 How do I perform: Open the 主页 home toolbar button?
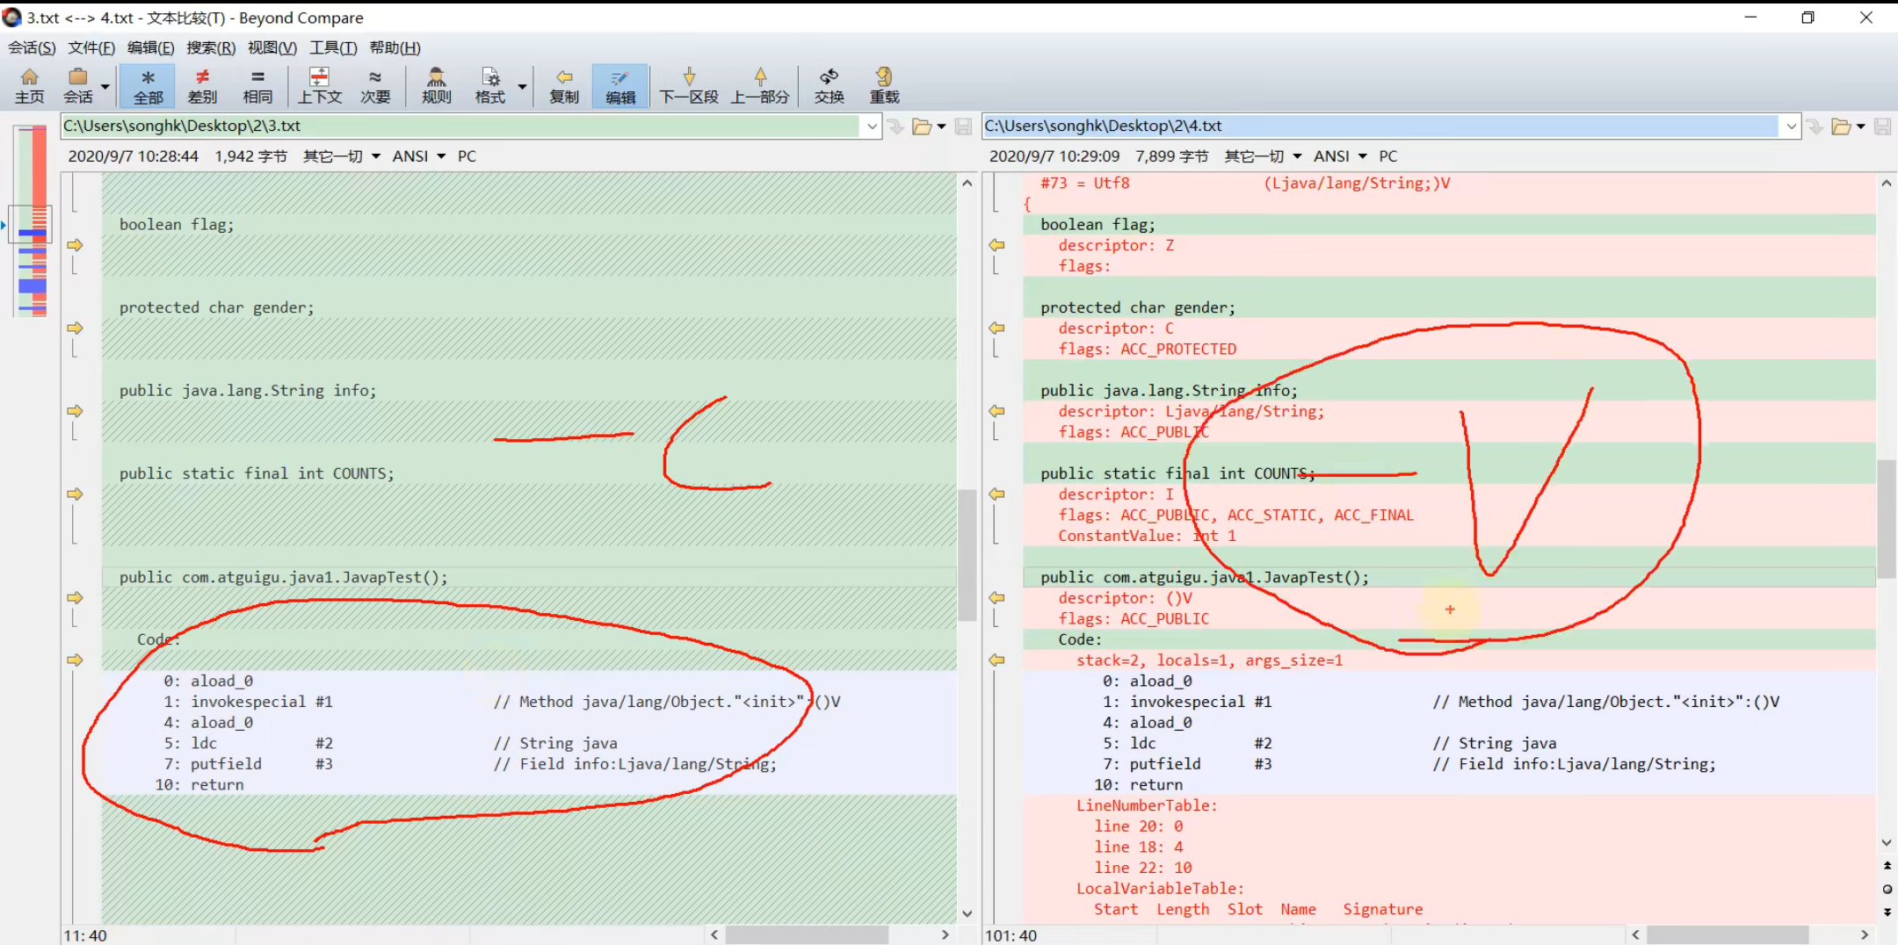[29, 86]
